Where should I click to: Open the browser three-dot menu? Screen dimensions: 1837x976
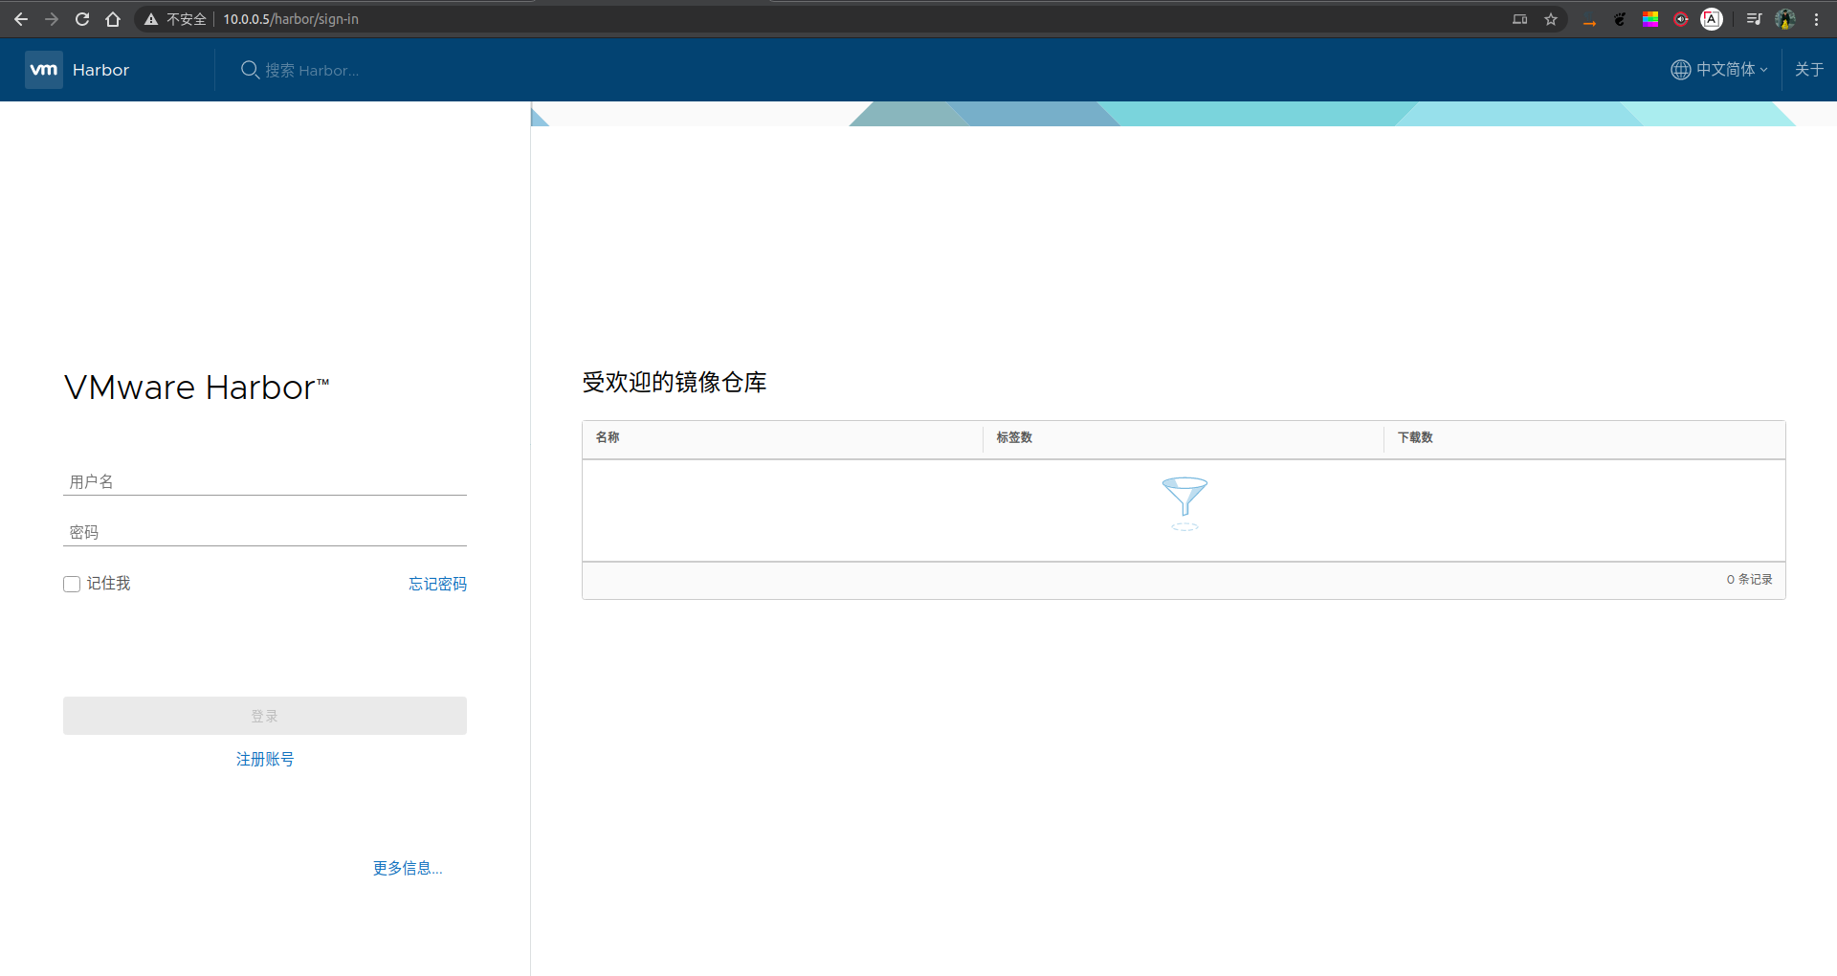coord(1816,19)
